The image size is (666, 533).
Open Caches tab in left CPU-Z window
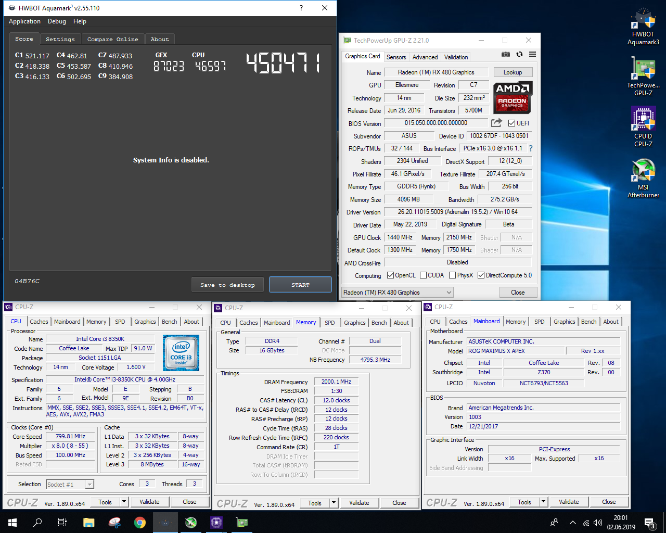(x=39, y=322)
